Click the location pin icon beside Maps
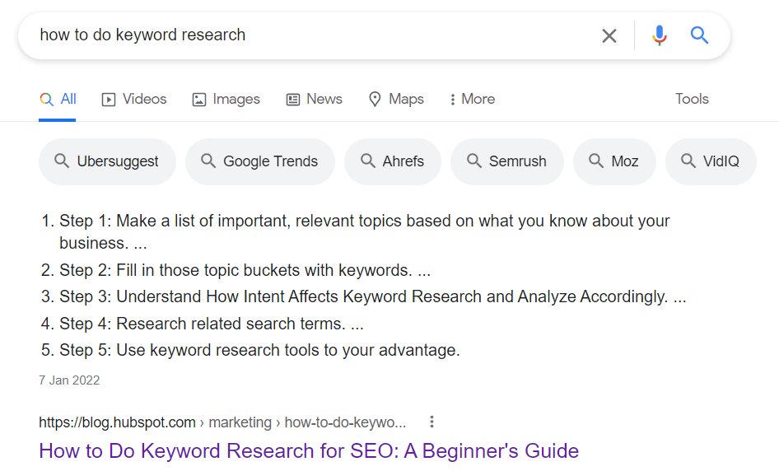This screenshot has height=471, width=779. pyautogui.click(x=375, y=100)
